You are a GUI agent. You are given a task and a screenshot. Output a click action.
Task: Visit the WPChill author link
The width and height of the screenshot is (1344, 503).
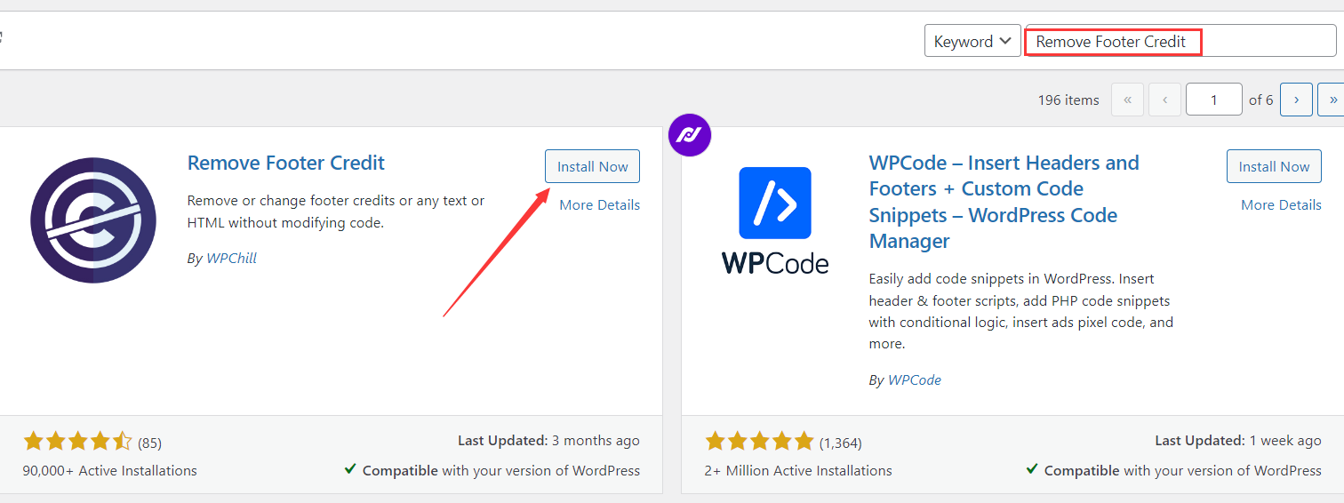(231, 258)
